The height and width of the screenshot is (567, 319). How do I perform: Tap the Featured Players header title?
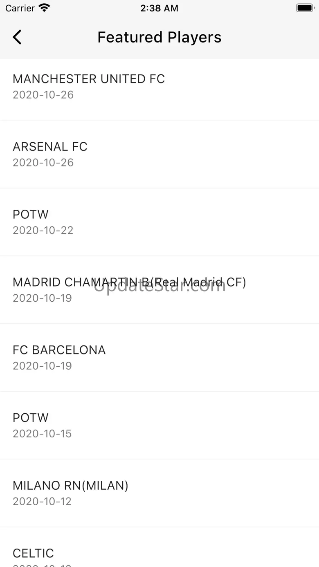(x=159, y=37)
